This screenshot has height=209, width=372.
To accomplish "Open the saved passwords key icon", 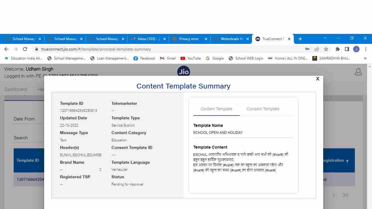I will (307, 49).
